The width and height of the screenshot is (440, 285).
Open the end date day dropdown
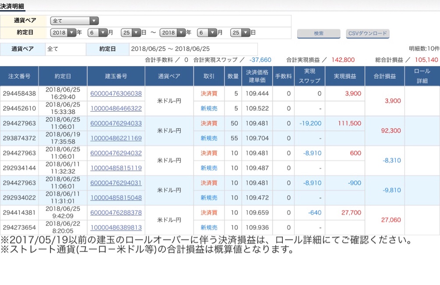coord(240,32)
